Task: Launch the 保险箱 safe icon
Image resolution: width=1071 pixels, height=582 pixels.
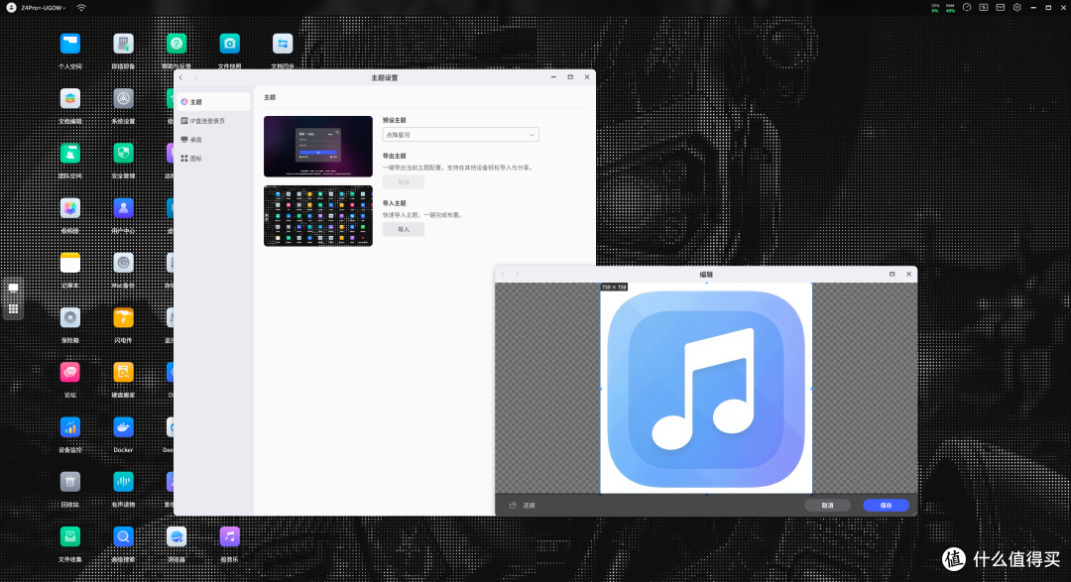Action: point(69,317)
